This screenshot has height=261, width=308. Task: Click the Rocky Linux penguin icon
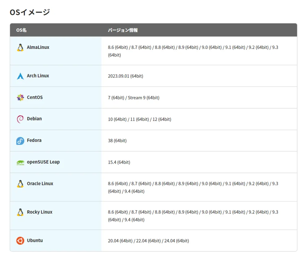[x=20, y=213]
